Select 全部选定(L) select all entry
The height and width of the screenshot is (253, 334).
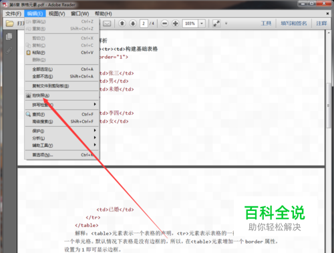61,69
